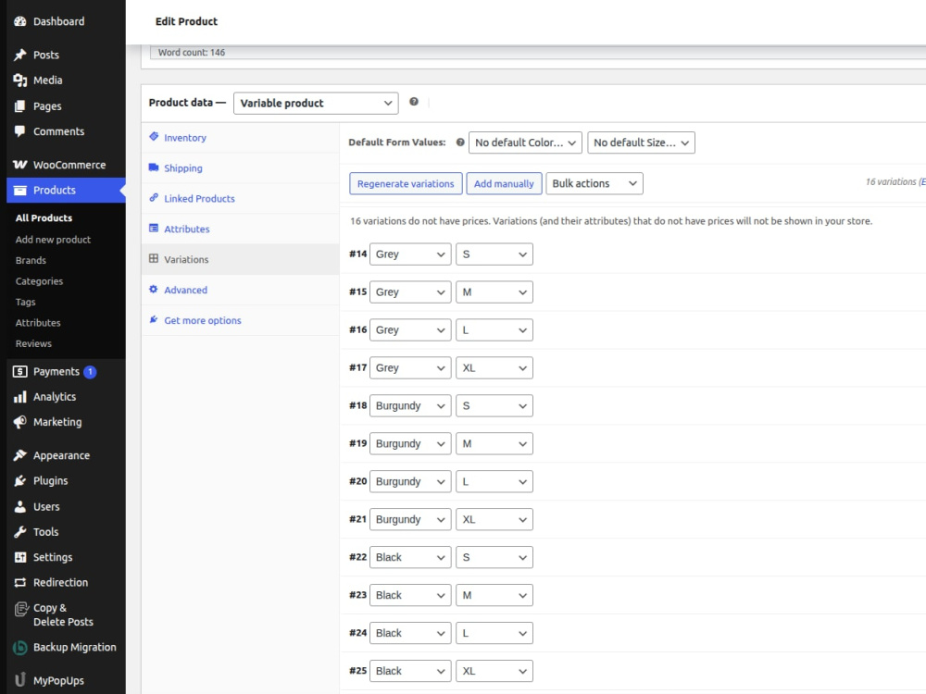Click the Copy & Delete Posts icon
Viewport: 926px width, 694px height.
tap(21, 609)
